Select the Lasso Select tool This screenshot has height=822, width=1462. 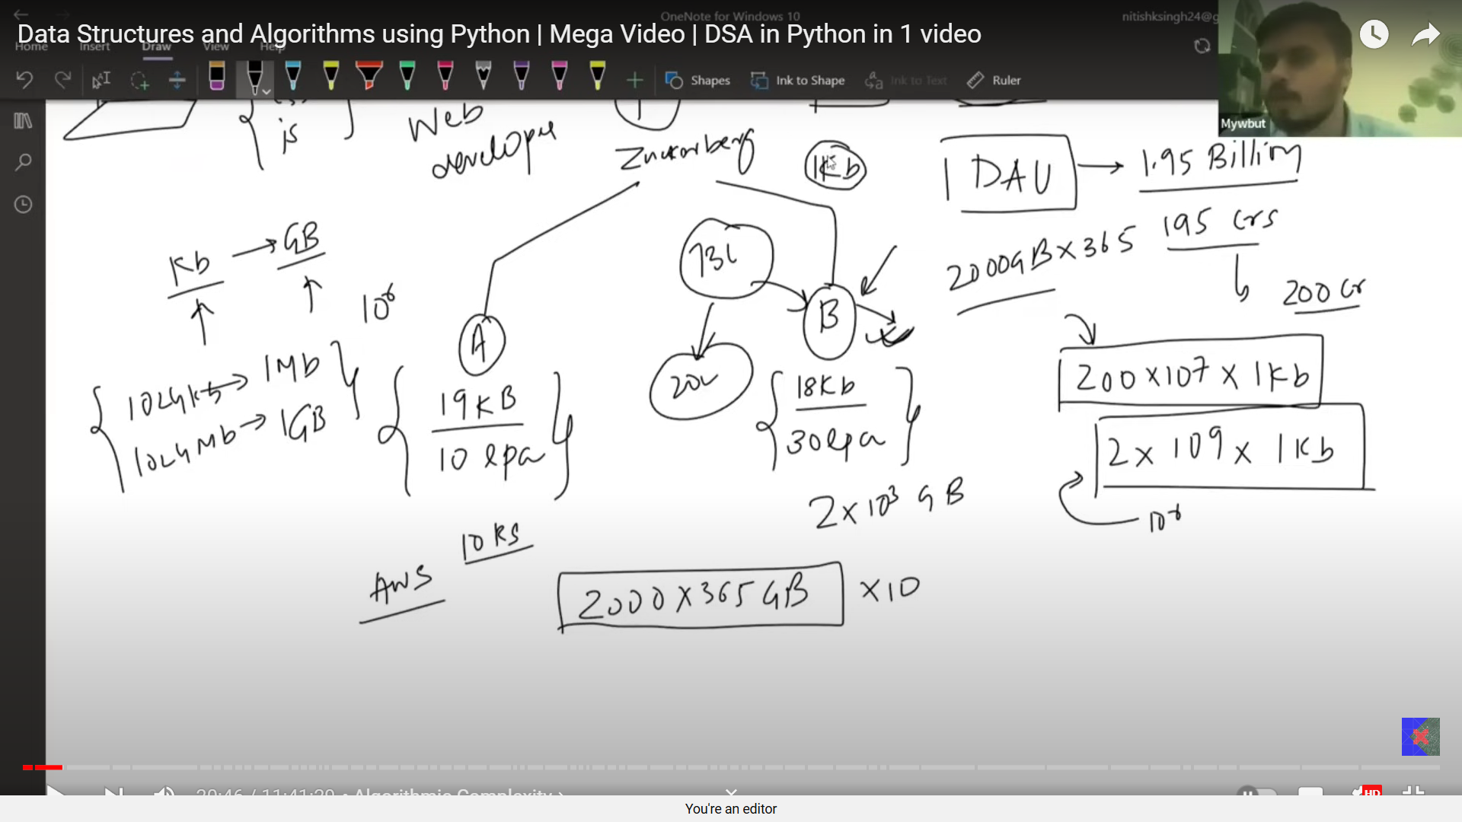coord(139,80)
